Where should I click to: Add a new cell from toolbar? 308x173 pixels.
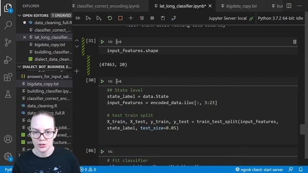[x=130, y=18]
